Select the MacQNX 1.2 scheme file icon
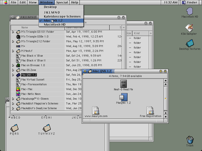Viewport: 202px width, 151px height. pos(123,97)
